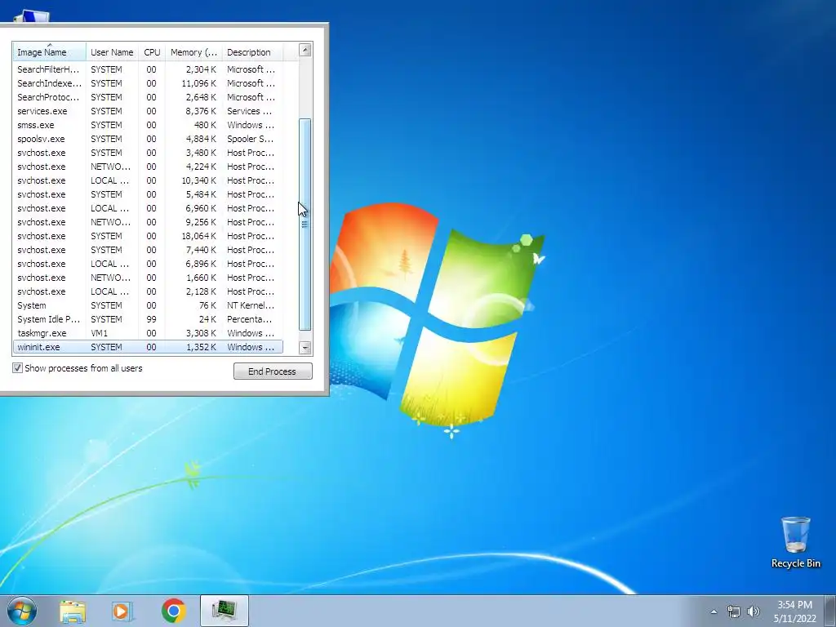Image resolution: width=836 pixels, height=627 pixels.
Task: Click the Task Manager taskbar button
Action: [x=225, y=611]
